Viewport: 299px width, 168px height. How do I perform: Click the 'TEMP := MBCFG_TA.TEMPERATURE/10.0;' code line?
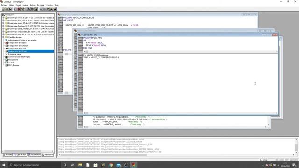[101, 57]
